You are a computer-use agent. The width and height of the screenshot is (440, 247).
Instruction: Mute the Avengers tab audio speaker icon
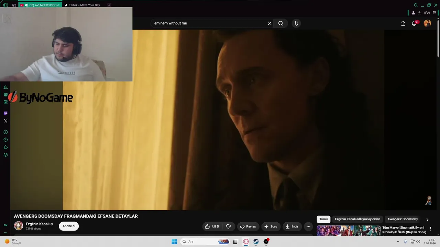pos(27,5)
